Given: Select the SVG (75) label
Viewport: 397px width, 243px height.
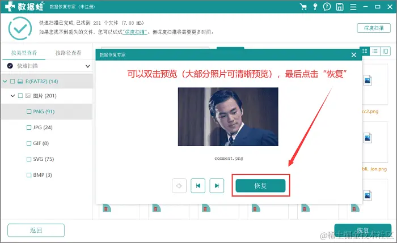Looking at the screenshot, I should (x=44, y=159).
